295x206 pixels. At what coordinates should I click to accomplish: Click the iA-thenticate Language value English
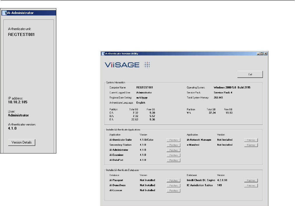click(x=141, y=103)
